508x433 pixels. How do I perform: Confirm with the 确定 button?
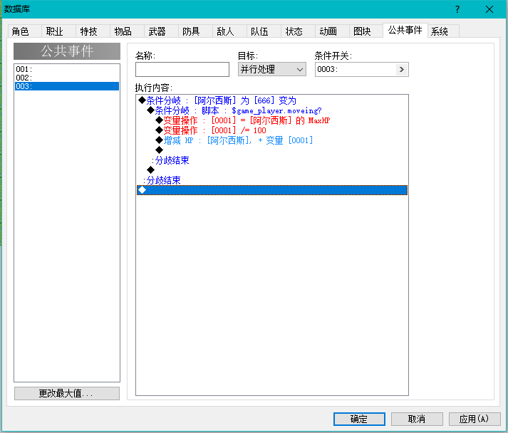(x=359, y=419)
